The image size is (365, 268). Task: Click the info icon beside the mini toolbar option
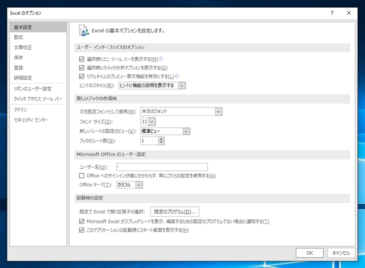click(161, 59)
